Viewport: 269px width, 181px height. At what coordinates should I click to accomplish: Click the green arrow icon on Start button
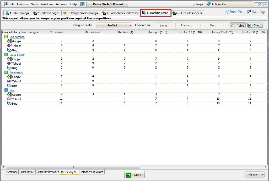click(129, 175)
